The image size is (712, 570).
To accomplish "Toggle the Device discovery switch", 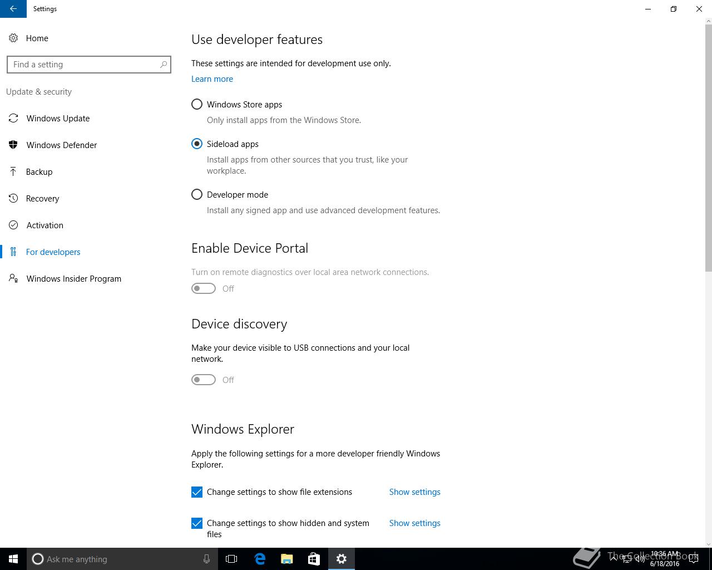I will (204, 380).
